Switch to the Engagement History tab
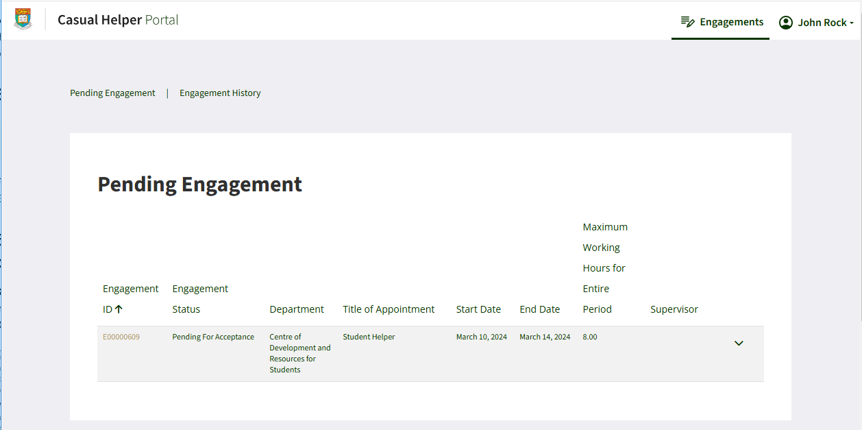 coord(220,93)
